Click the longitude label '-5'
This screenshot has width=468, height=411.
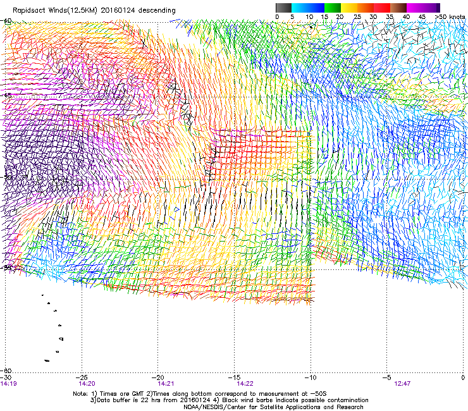coord(387,377)
